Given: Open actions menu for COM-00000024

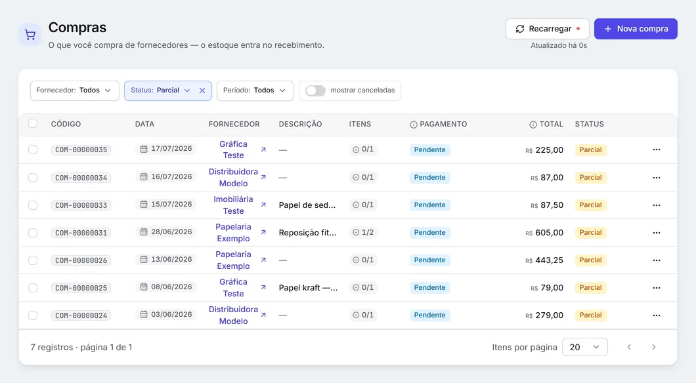Looking at the screenshot, I should [x=657, y=315].
